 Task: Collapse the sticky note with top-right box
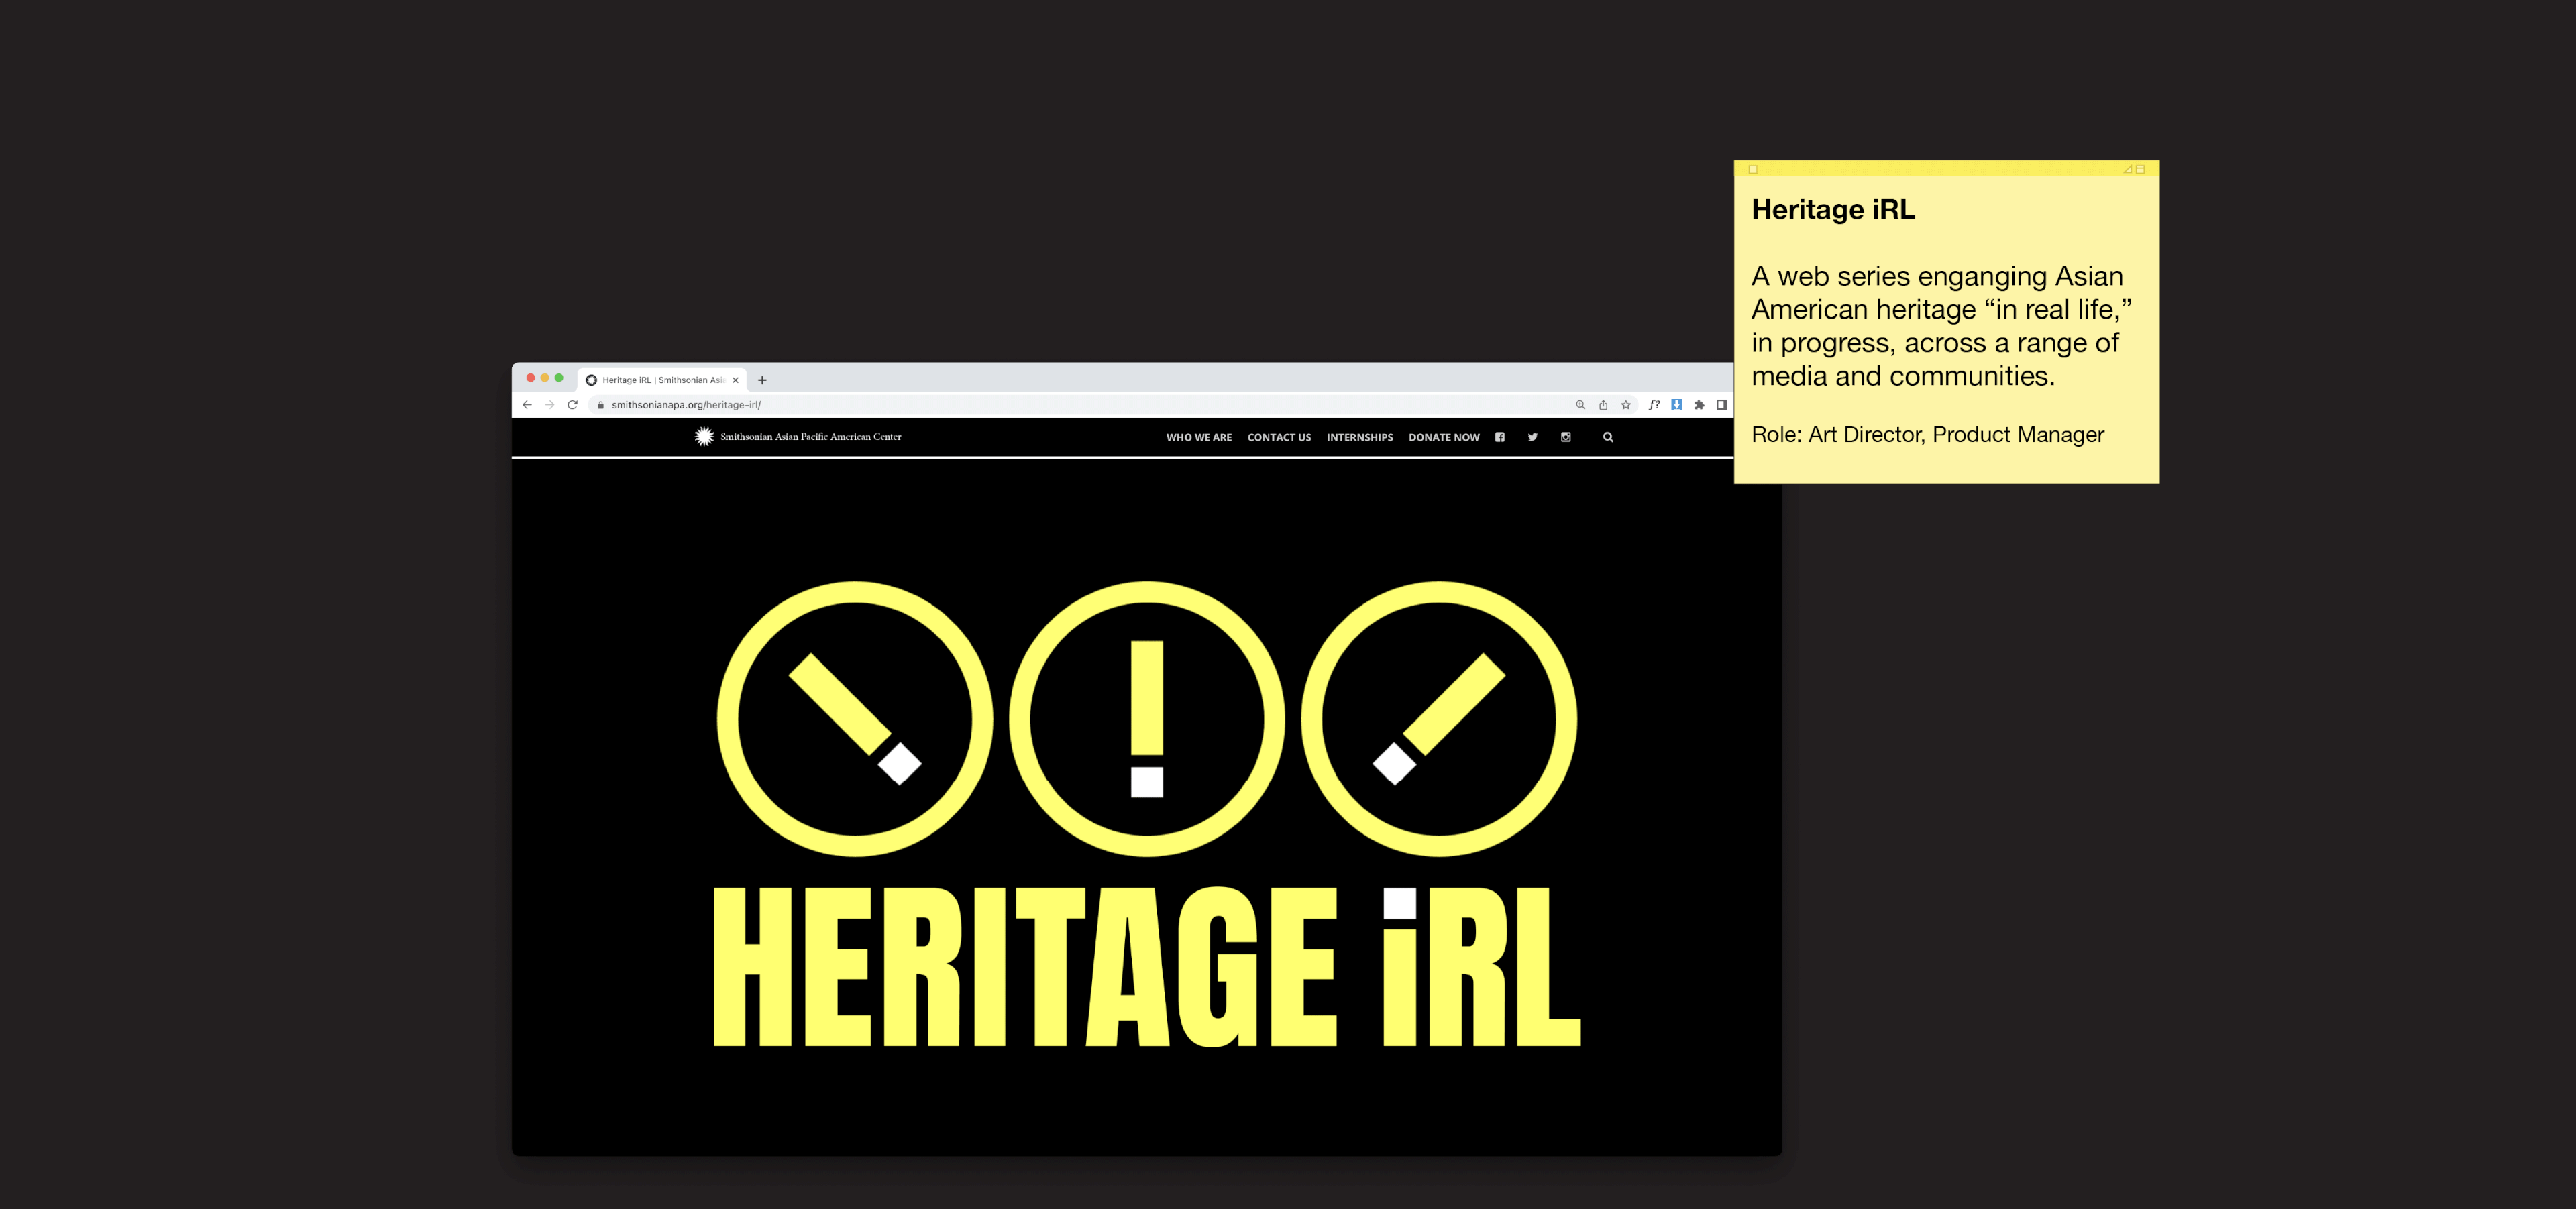click(x=2140, y=169)
